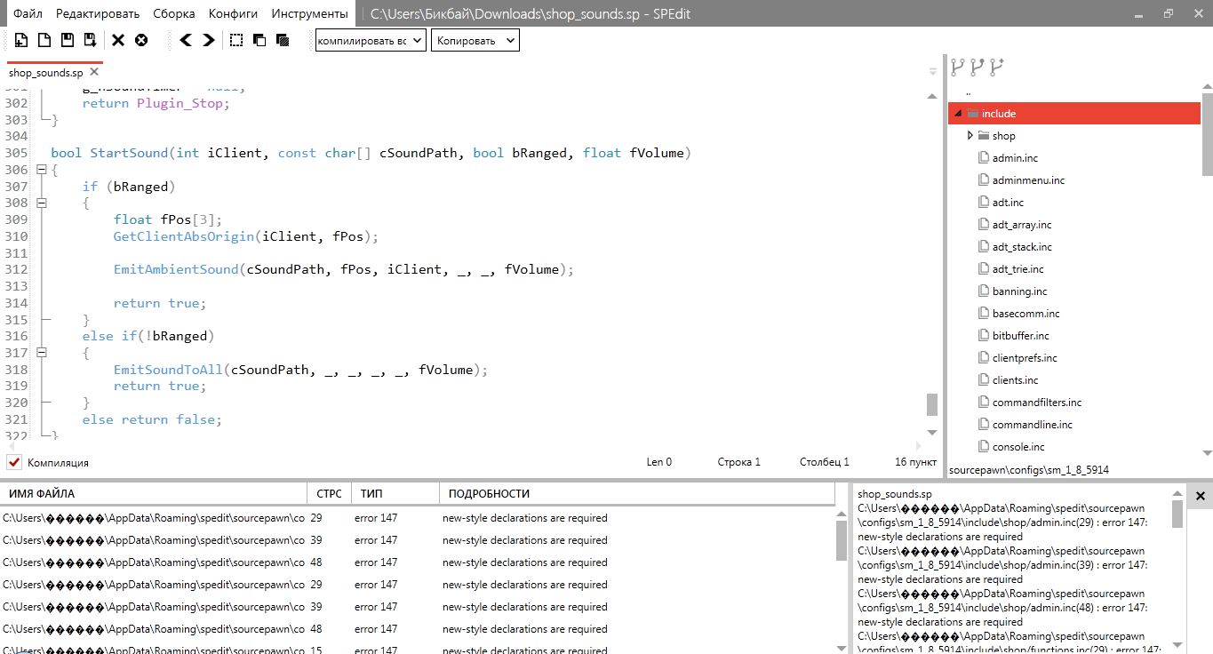
Task: Click the 'Строка 1' status bar entry
Action: click(x=738, y=462)
